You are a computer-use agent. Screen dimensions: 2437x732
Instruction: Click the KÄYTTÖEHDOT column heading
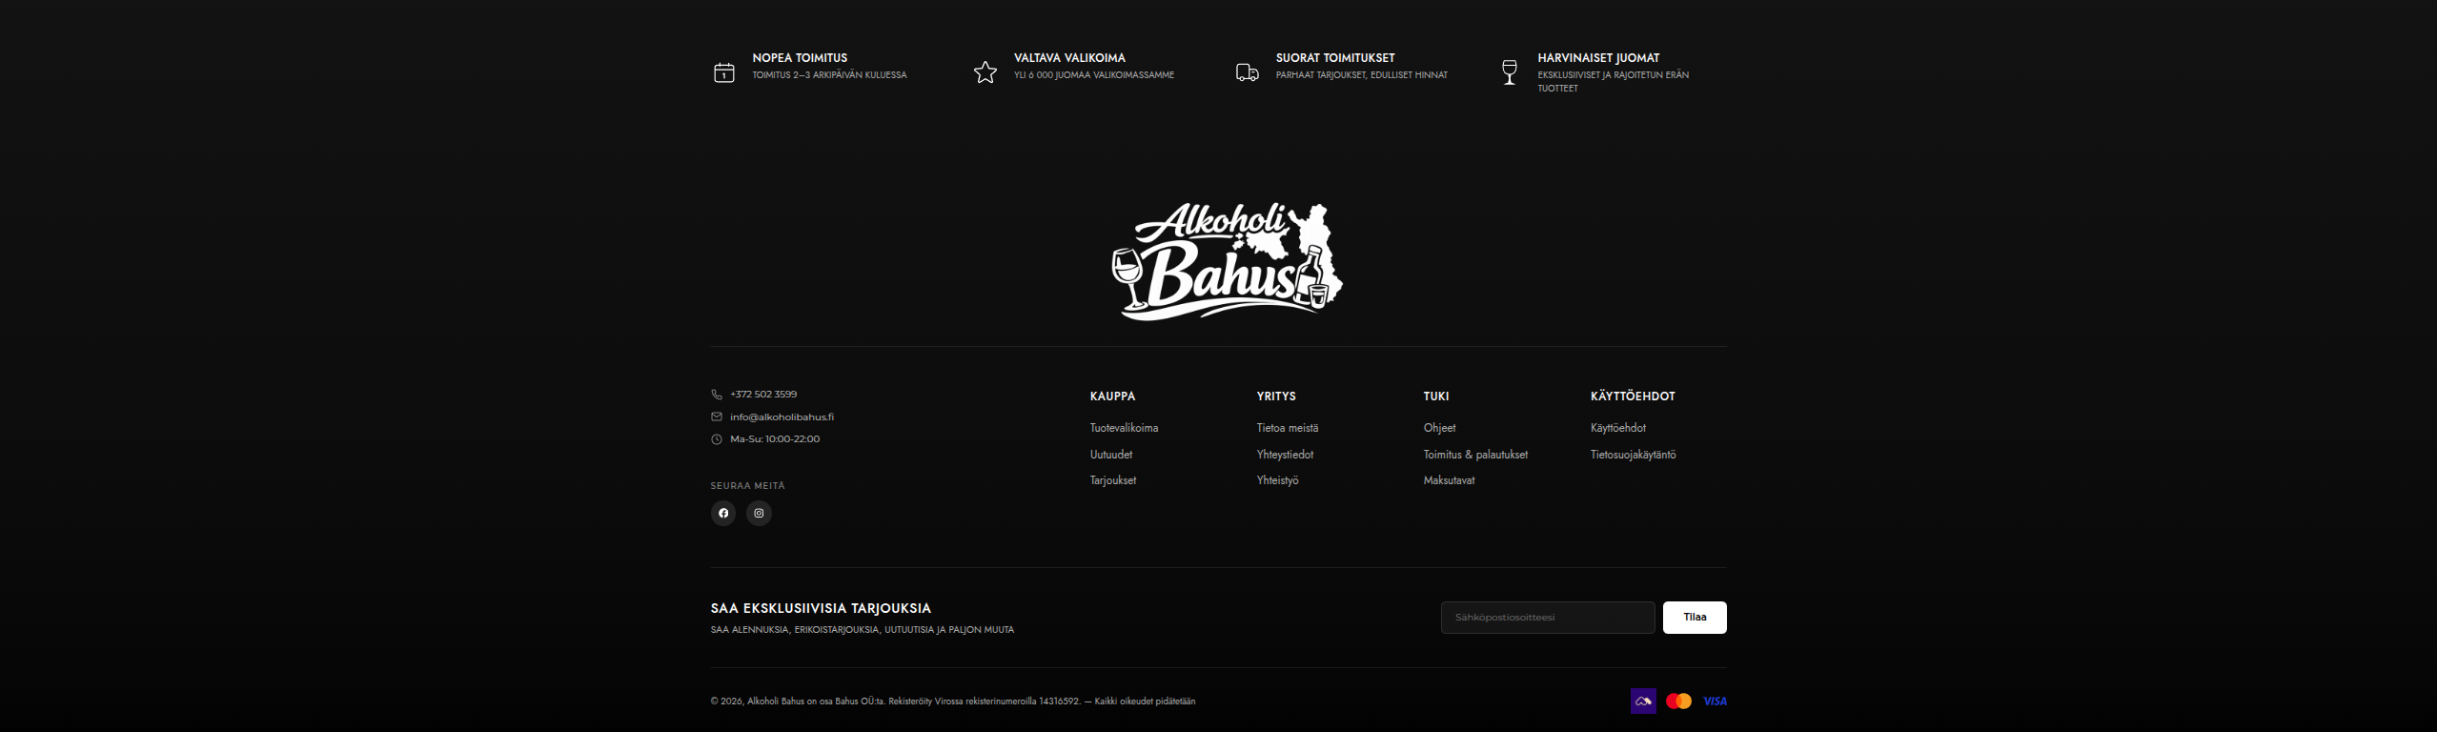1632,396
